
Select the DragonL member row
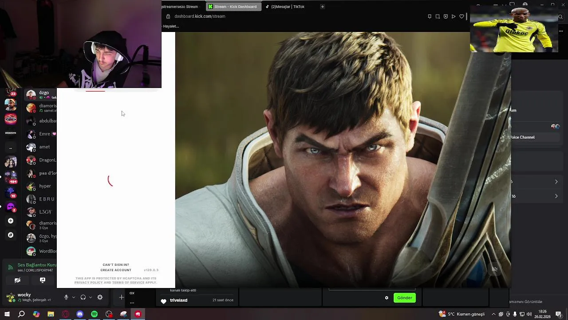coord(41,160)
